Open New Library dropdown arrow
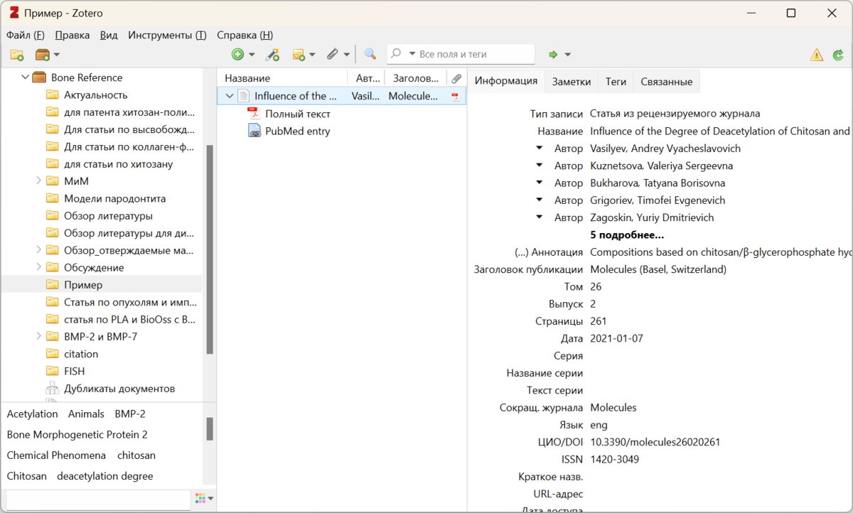This screenshot has width=853, height=513. [57, 55]
